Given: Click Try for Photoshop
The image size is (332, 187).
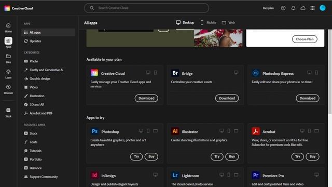Looking at the screenshot, I should [136, 156].
